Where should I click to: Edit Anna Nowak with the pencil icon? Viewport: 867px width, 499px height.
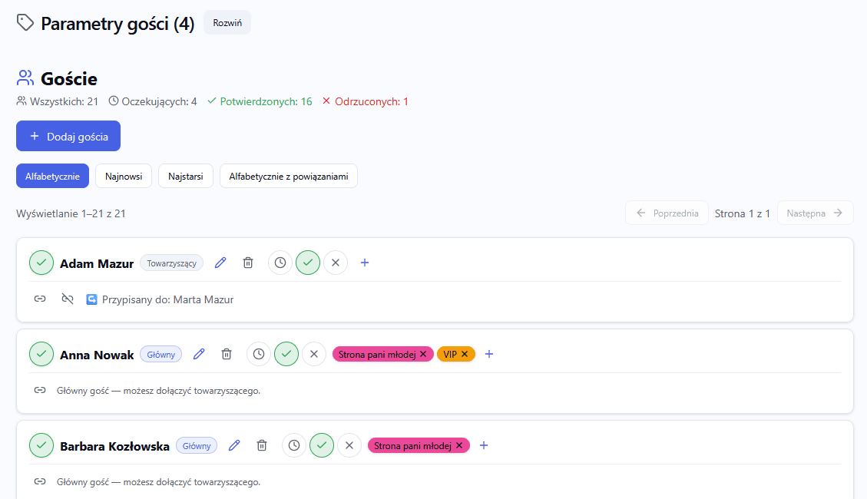coord(199,354)
